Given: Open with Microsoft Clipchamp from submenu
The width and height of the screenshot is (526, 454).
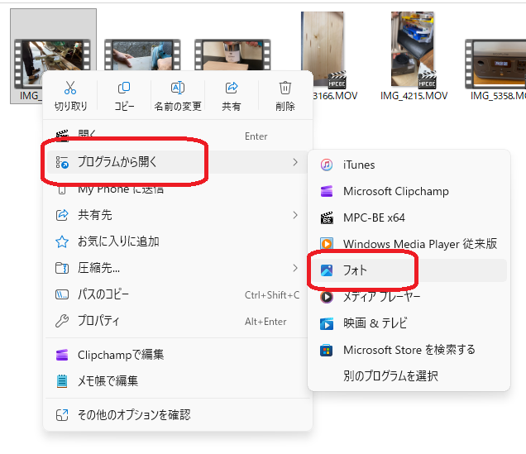Looking at the screenshot, I should click(x=409, y=191).
